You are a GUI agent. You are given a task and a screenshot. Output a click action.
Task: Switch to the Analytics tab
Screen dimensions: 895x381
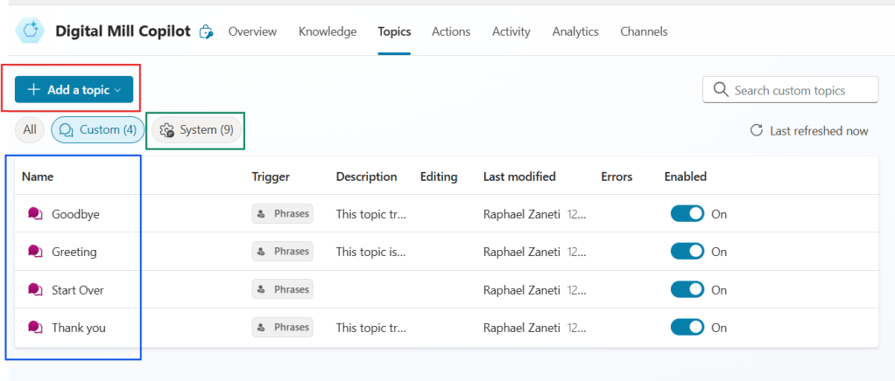coord(575,31)
